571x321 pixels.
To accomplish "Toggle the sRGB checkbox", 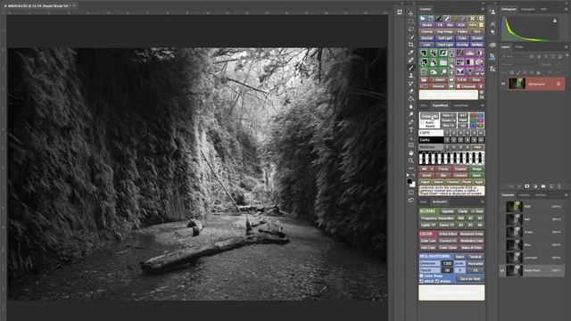I will (x=422, y=281).
